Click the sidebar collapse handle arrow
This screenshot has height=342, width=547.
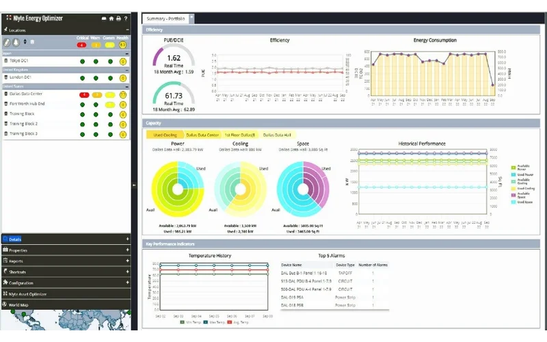(134, 185)
